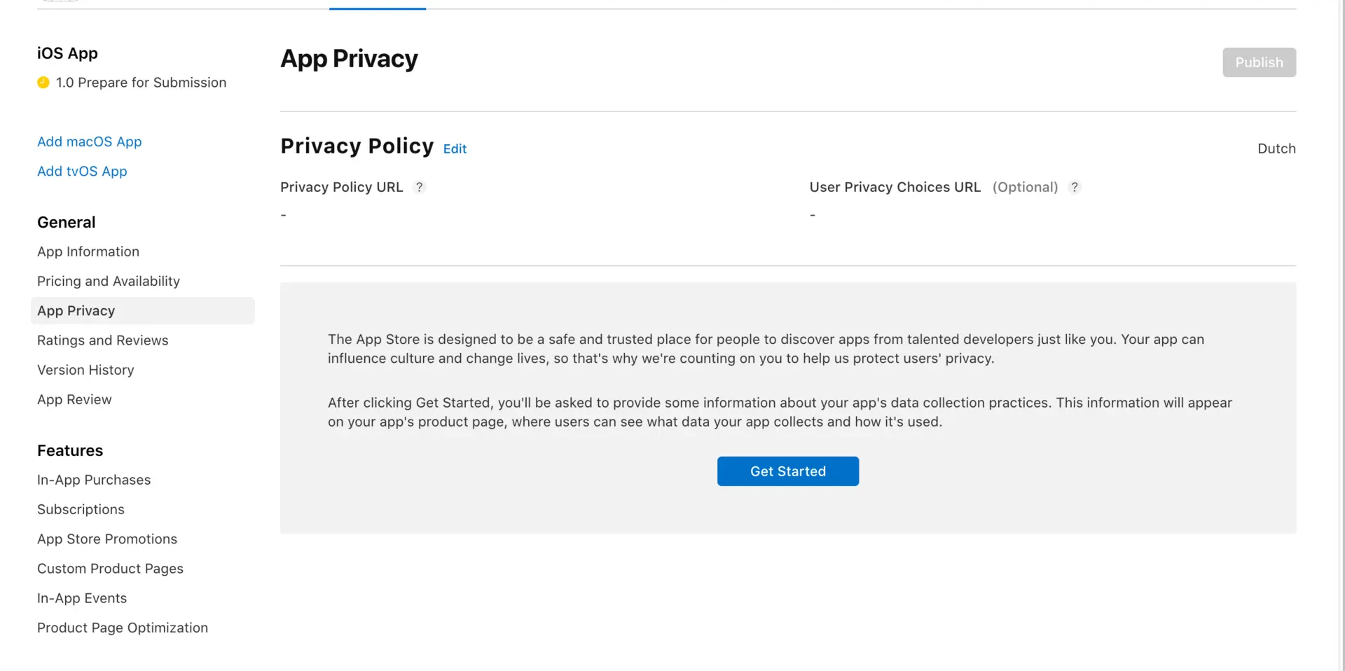Click the Publish button
Image resolution: width=1345 pixels, height=671 pixels.
click(x=1259, y=62)
